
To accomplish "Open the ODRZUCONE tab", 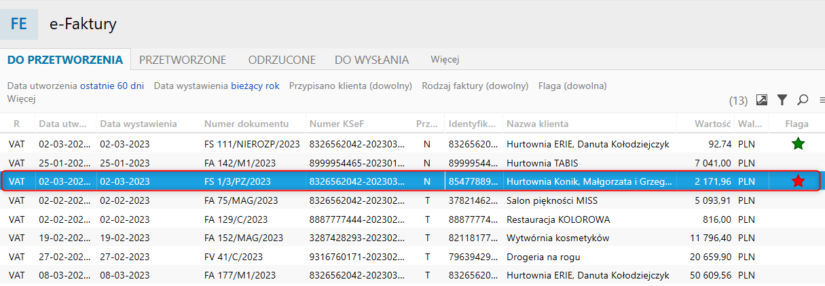I will (x=282, y=60).
